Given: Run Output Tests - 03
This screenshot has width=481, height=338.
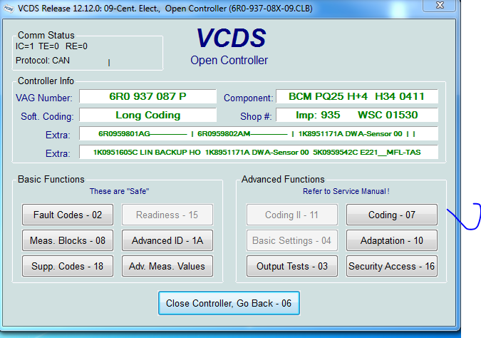Looking at the screenshot, I should coord(291,266).
